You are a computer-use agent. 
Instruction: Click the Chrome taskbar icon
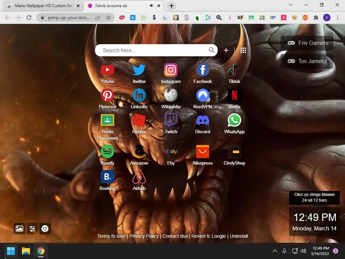pos(41,251)
